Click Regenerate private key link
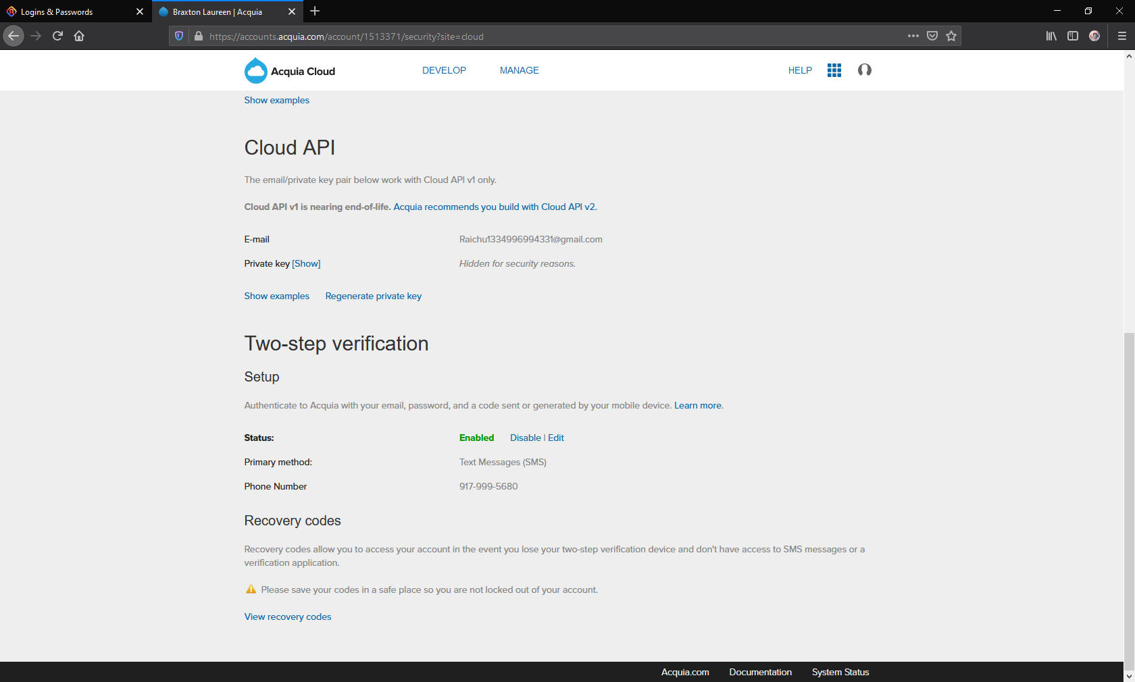The height and width of the screenshot is (682, 1135). click(x=374, y=296)
